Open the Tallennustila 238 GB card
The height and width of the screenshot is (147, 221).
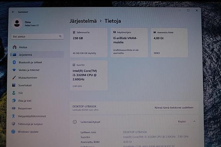[89, 43]
